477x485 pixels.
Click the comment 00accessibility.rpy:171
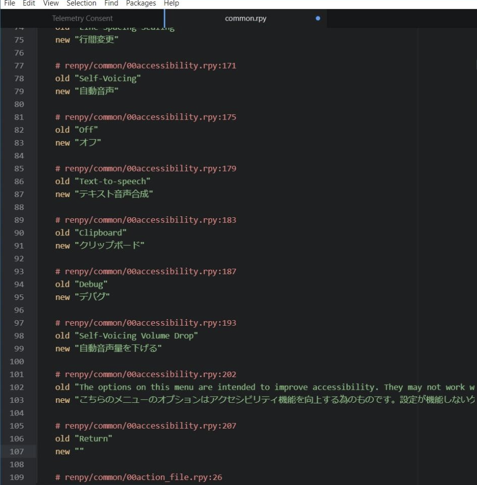146,66
